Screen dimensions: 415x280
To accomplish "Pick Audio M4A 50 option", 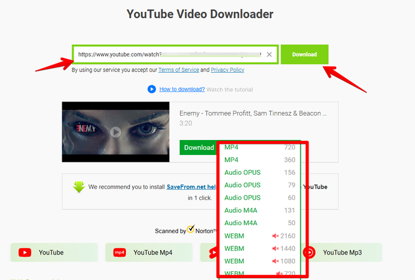I will pos(260,223).
